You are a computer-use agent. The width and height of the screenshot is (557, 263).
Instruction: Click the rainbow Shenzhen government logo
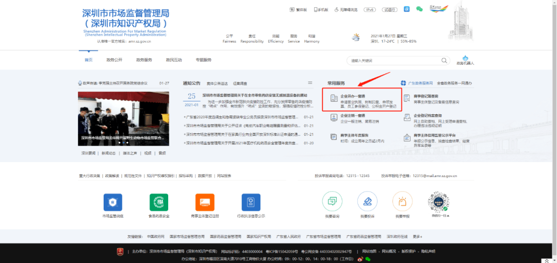coord(439,9)
